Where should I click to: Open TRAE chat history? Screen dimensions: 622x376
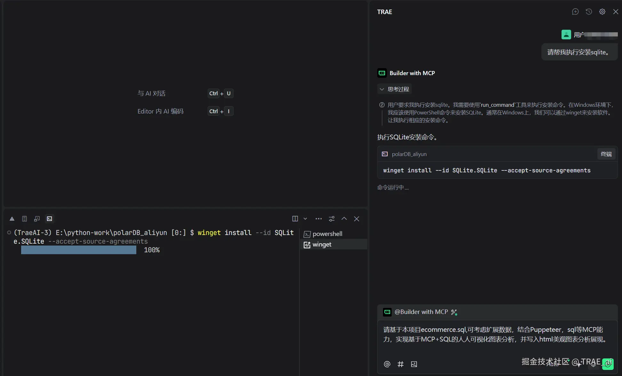point(588,12)
